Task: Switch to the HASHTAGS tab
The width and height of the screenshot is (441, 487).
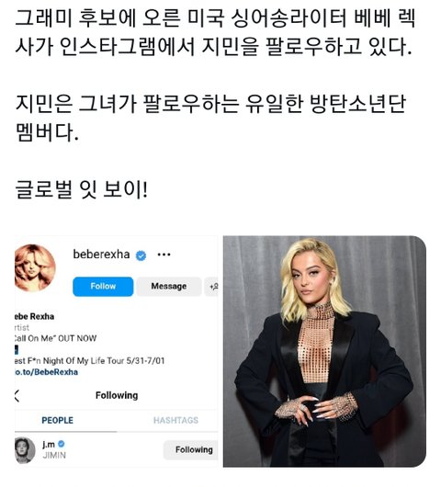Action: pyautogui.click(x=175, y=420)
